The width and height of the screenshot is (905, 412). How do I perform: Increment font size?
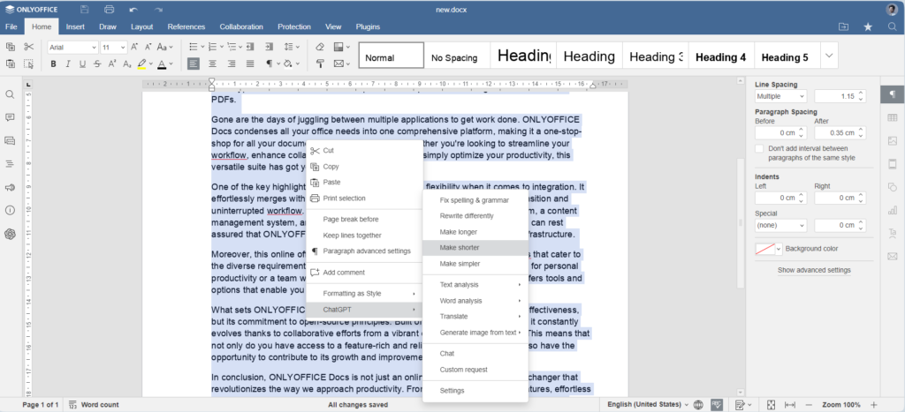coord(134,48)
